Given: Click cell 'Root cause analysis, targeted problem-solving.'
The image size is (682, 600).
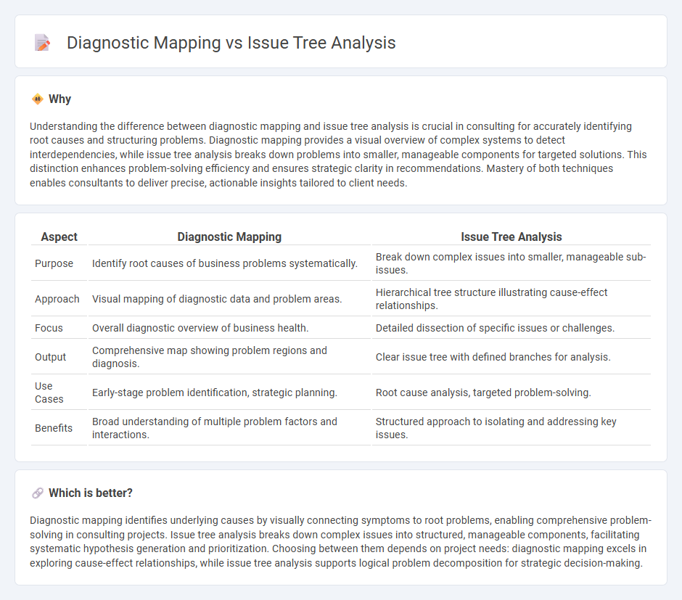Looking at the screenshot, I should tap(511, 393).
